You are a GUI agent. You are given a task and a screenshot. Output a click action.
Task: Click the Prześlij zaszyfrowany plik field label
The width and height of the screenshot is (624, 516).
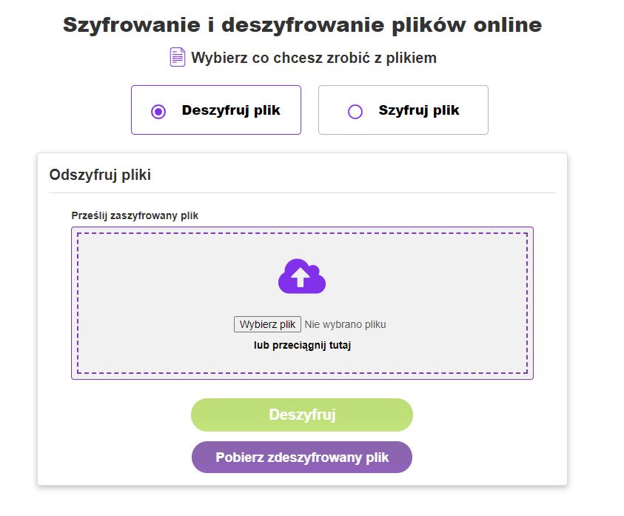[x=135, y=215]
